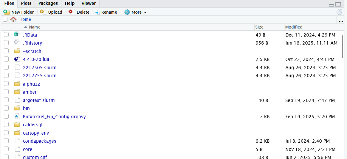
Task: Click the 4.4.0-2b.lua file icon
Action: [17, 59]
